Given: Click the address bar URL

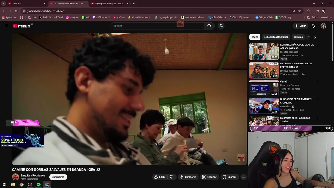Looking at the screenshot, I should pyautogui.click(x=46, y=11).
